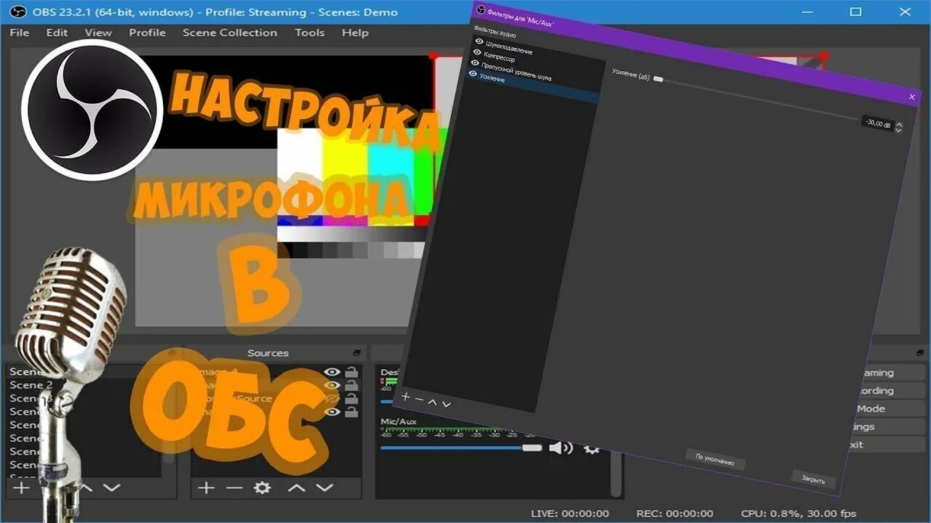Select the Усиление filter row
931x523 pixels.
click(x=534, y=86)
